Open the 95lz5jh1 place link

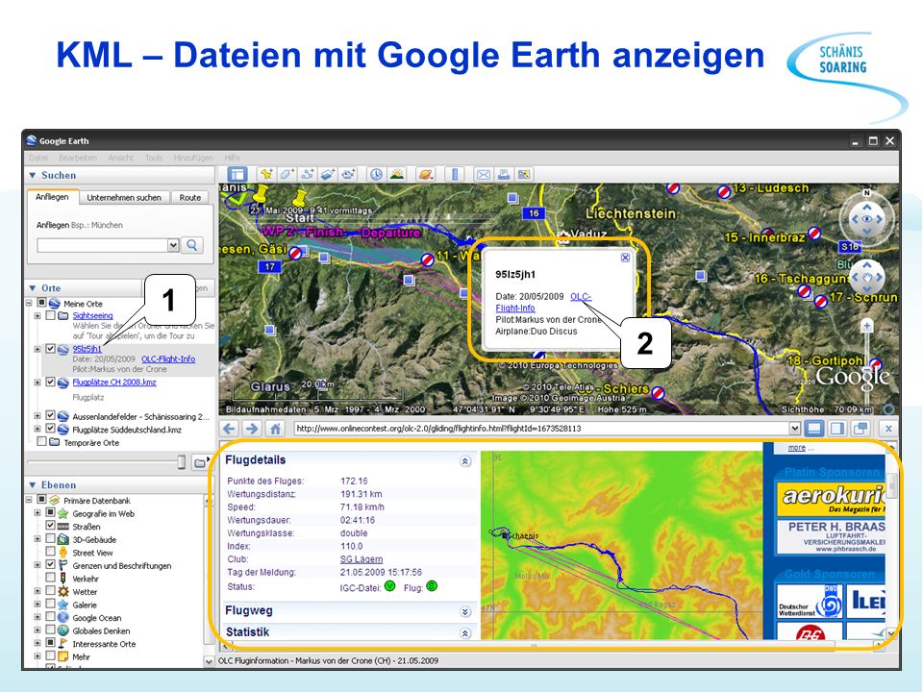point(87,349)
